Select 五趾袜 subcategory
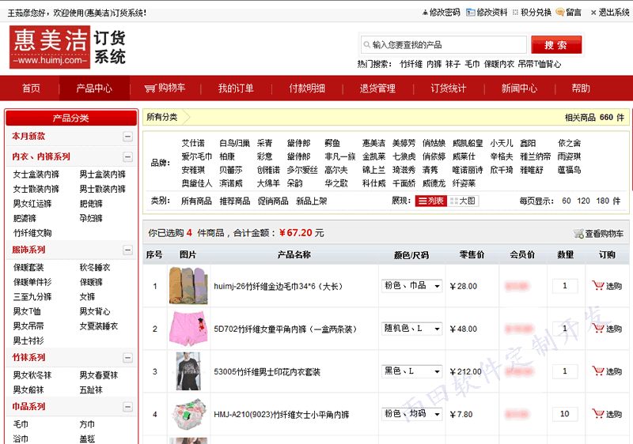The image size is (633, 444). (x=91, y=389)
